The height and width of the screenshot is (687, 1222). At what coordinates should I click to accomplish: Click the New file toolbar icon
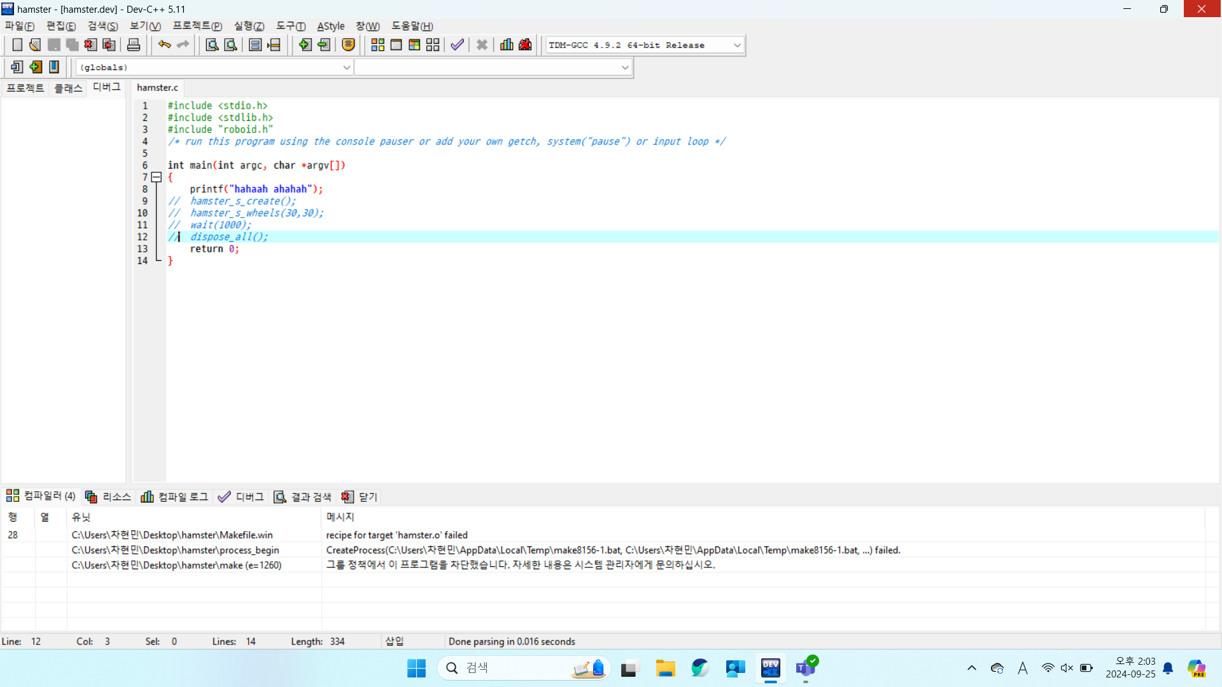click(17, 45)
